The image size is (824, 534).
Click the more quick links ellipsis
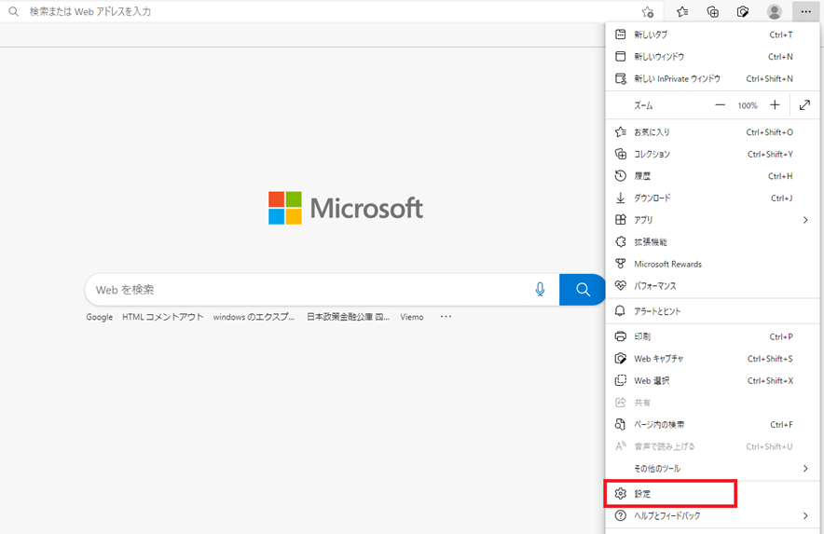(x=446, y=317)
